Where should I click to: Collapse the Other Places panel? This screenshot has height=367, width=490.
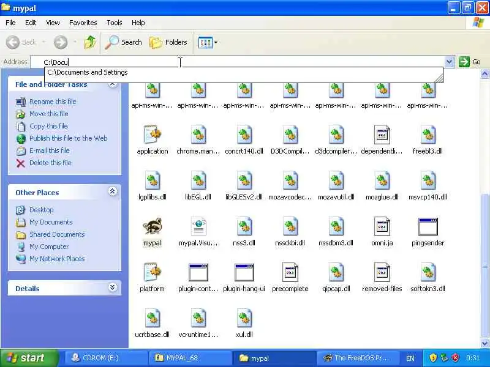click(113, 191)
